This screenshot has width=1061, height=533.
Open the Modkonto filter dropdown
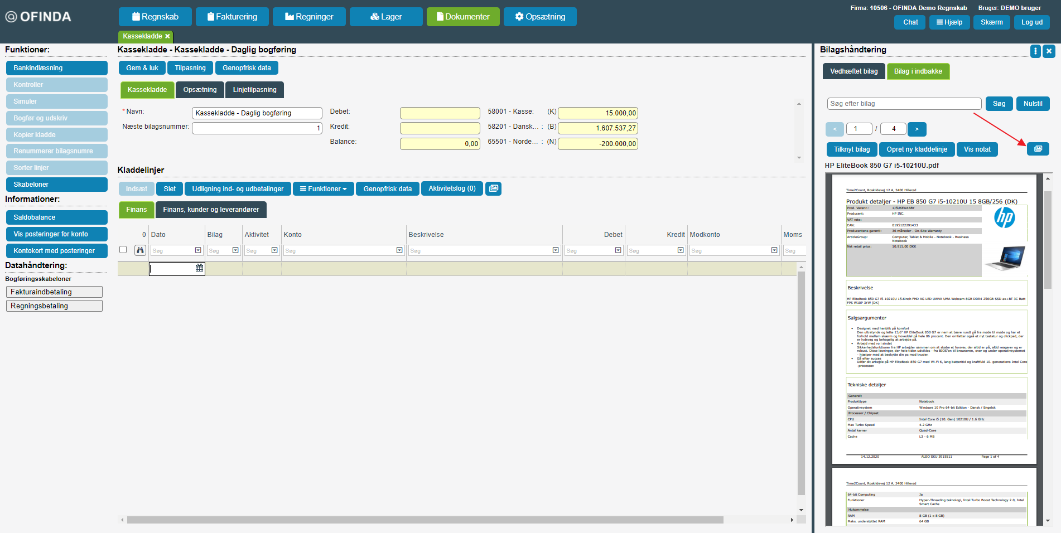pos(774,250)
